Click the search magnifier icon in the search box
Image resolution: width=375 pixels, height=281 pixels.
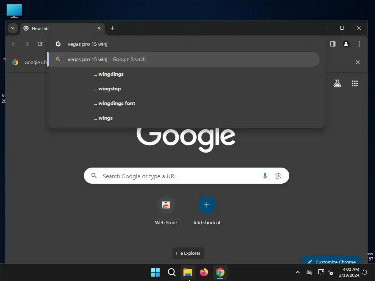point(94,176)
